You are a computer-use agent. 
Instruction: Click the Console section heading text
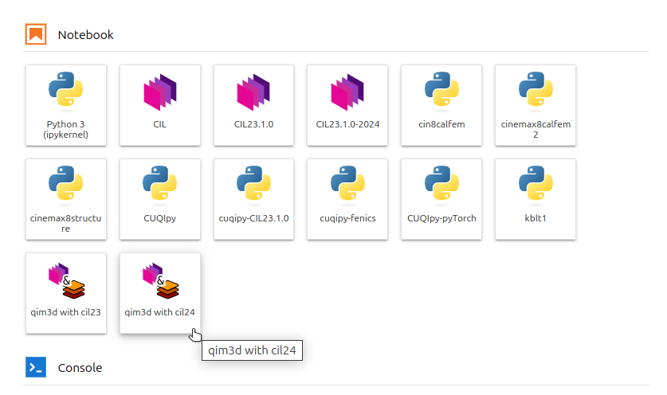tap(80, 368)
